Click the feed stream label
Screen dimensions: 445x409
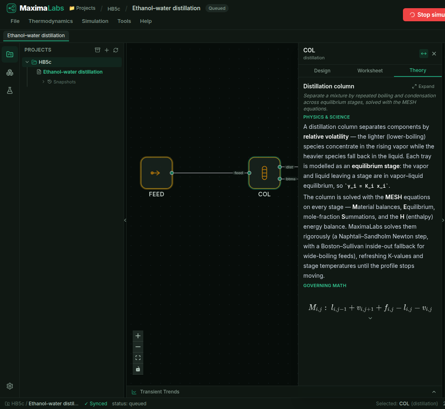point(239,173)
